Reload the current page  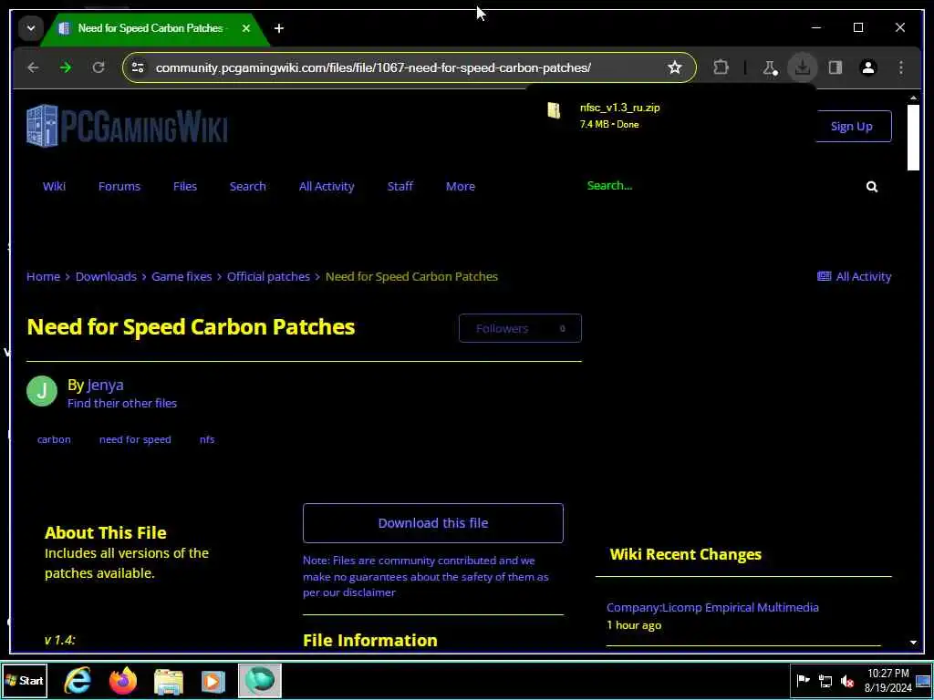pos(99,67)
